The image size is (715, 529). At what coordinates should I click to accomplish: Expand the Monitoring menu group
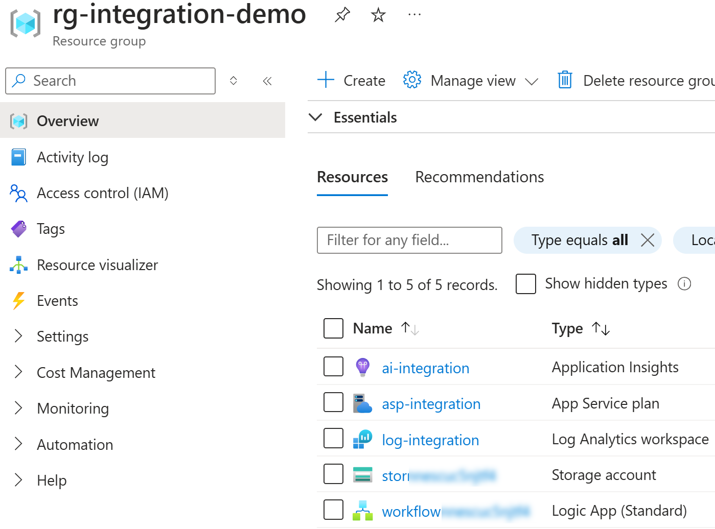click(x=19, y=407)
